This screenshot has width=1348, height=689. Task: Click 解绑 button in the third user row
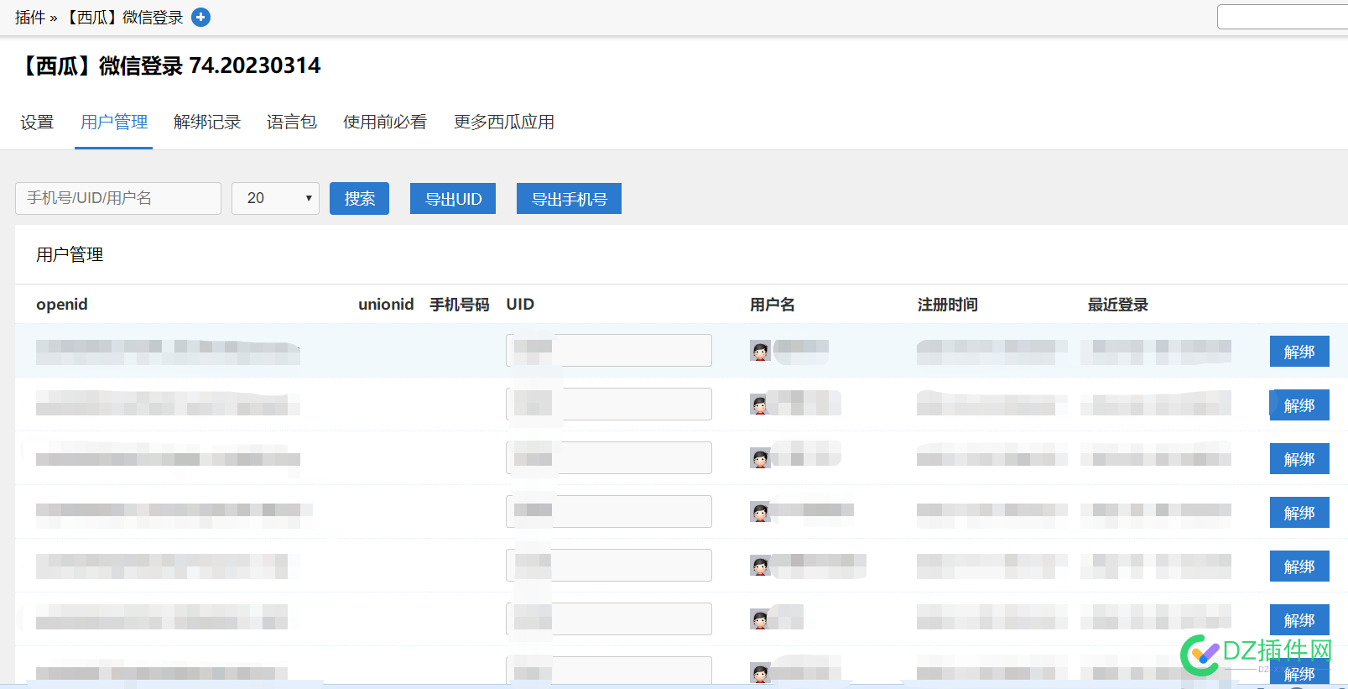coord(1299,459)
